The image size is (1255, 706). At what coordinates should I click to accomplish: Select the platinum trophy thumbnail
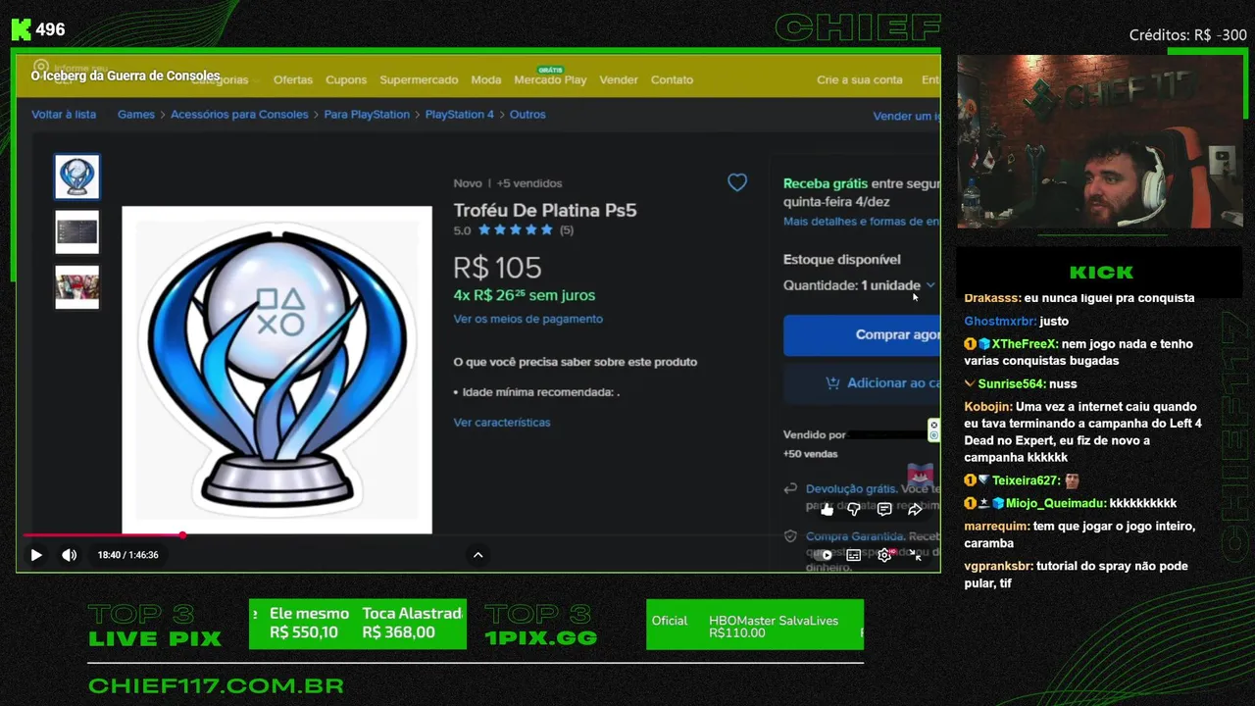pos(76,176)
